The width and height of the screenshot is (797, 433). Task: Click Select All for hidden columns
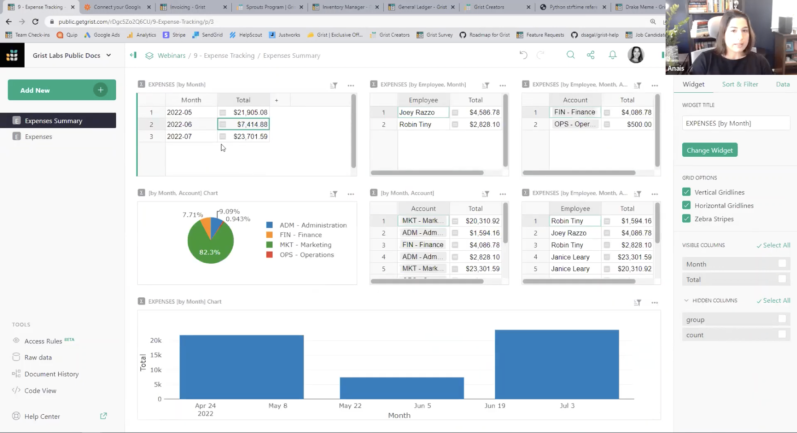point(773,300)
